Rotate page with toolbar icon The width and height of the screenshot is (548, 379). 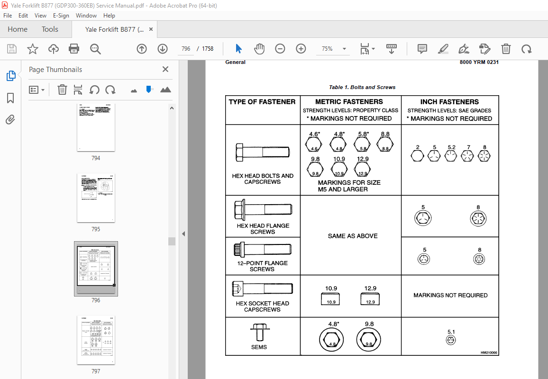click(526, 49)
